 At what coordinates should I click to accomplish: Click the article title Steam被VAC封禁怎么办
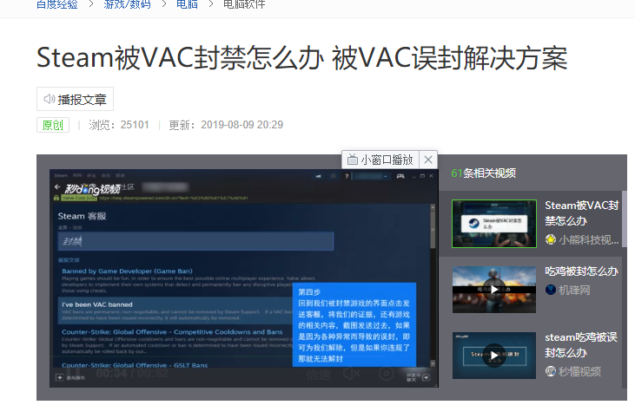click(x=301, y=58)
